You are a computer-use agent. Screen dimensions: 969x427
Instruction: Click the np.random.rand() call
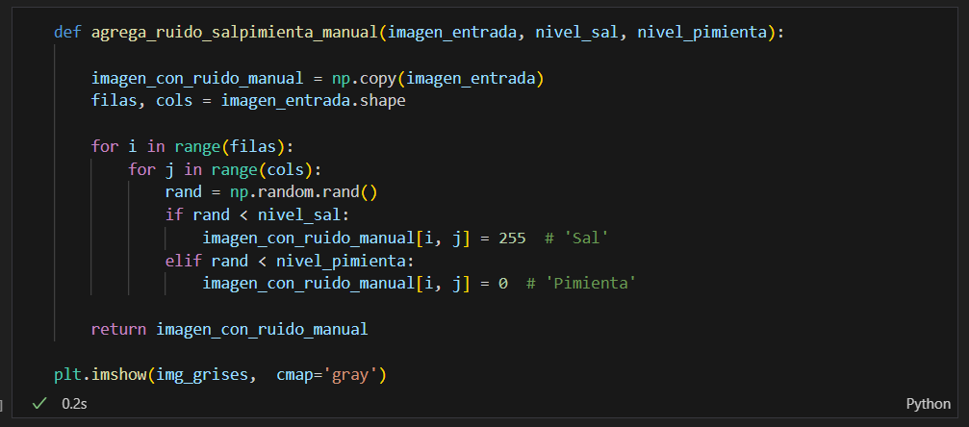[x=303, y=191]
